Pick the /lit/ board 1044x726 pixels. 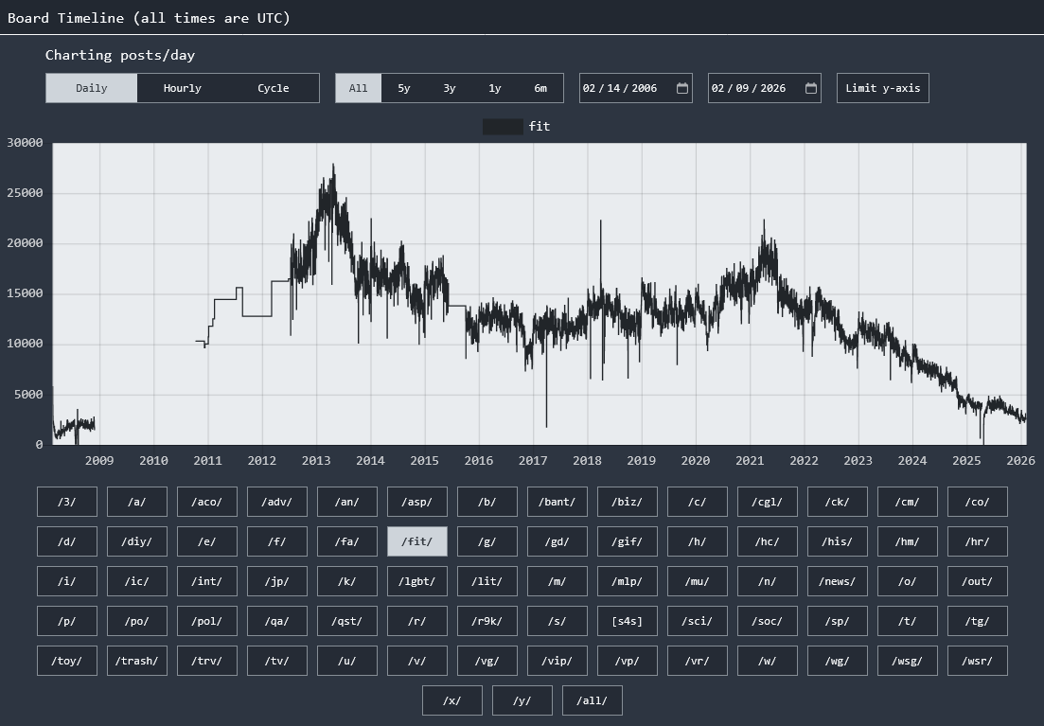(x=487, y=581)
